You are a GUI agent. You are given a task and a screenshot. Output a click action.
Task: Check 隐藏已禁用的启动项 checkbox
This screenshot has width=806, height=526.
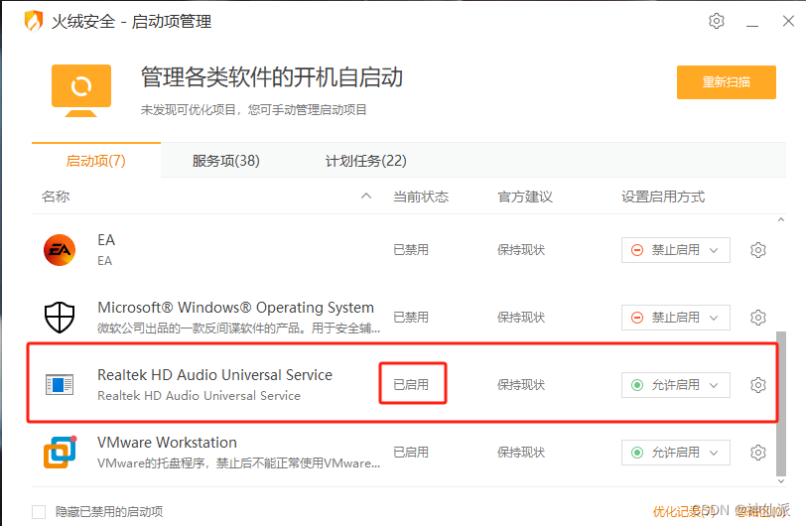click(x=39, y=511)
